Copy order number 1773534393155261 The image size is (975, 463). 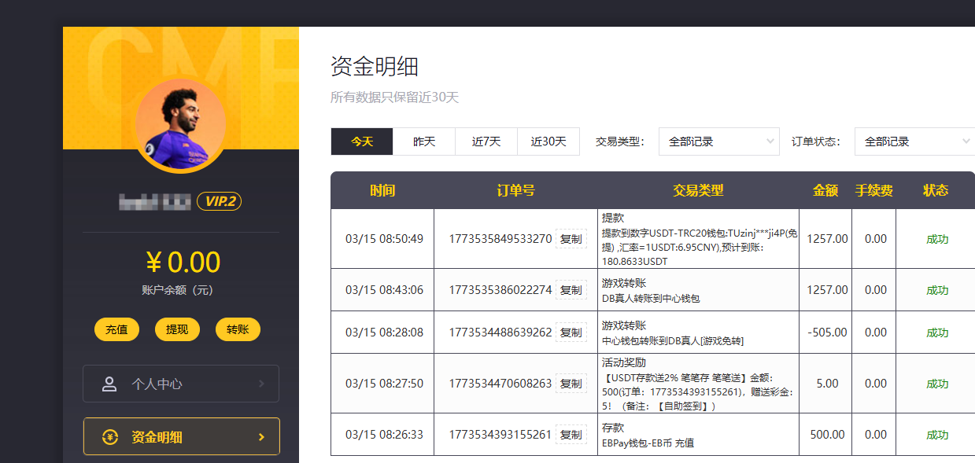(571, 435)
